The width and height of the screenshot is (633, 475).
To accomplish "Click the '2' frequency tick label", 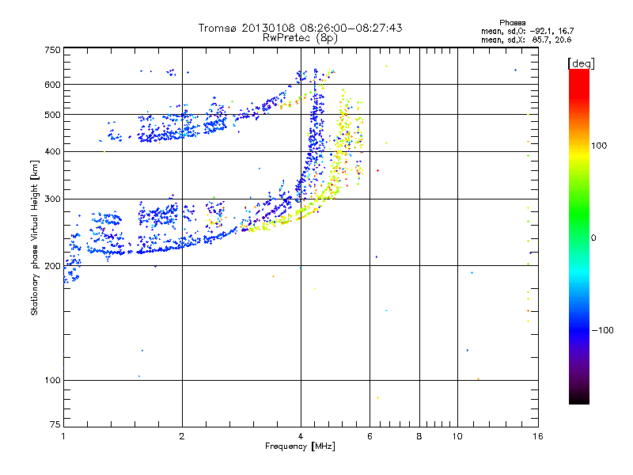I will [x=182, y=436].
